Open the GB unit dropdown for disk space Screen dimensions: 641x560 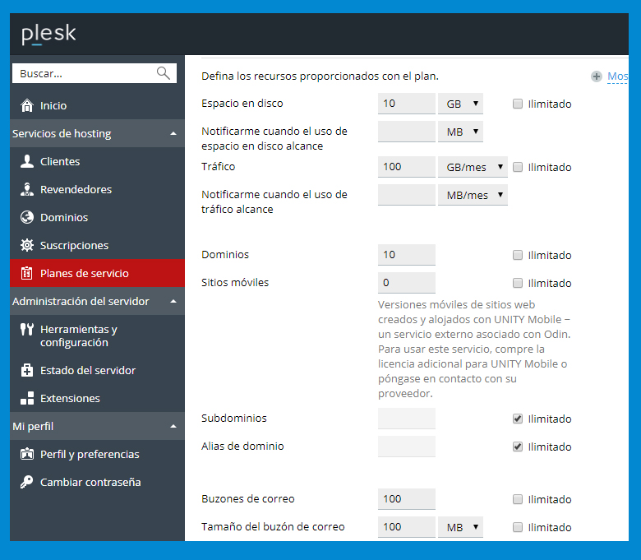coord(460,104)
